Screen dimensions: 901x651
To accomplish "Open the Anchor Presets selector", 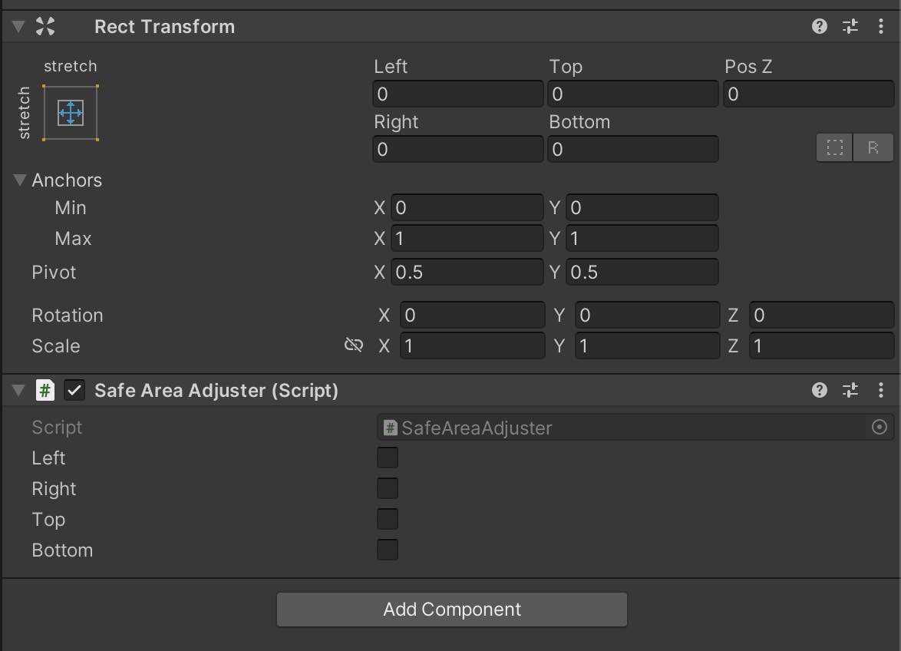I will point(70,112).
